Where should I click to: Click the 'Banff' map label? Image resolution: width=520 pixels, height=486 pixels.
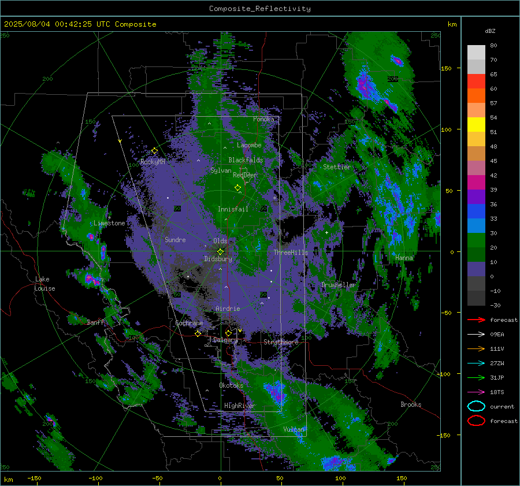coord(95,322)
